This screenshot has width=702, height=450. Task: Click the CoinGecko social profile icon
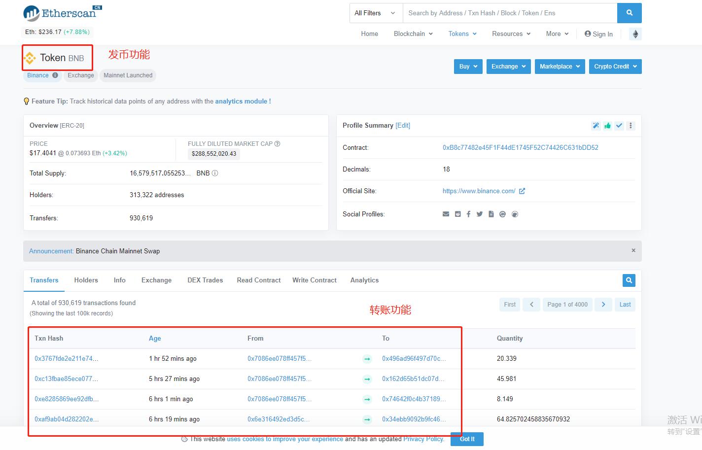click(515, 214)
